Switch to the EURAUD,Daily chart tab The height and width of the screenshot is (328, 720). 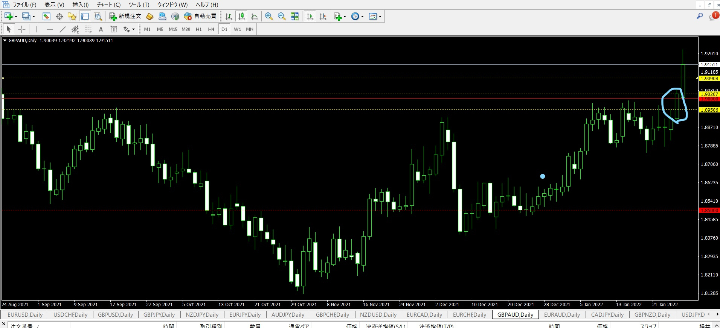[x=562, y=314]
